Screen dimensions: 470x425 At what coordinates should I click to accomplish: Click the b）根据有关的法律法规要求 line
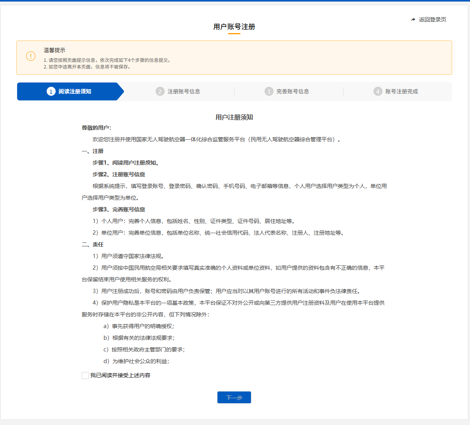point(139,338)
